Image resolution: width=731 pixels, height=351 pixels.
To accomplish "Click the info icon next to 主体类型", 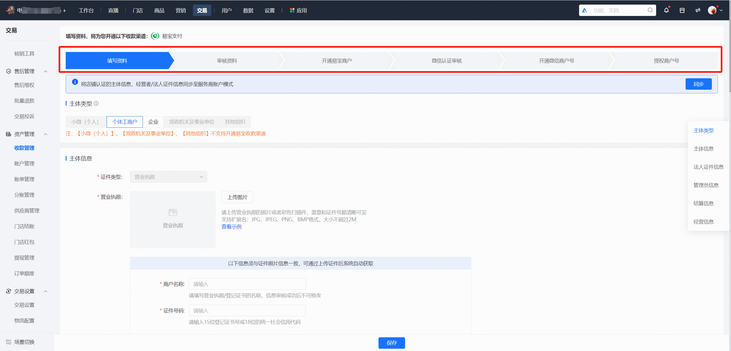I will pos(96,103).
